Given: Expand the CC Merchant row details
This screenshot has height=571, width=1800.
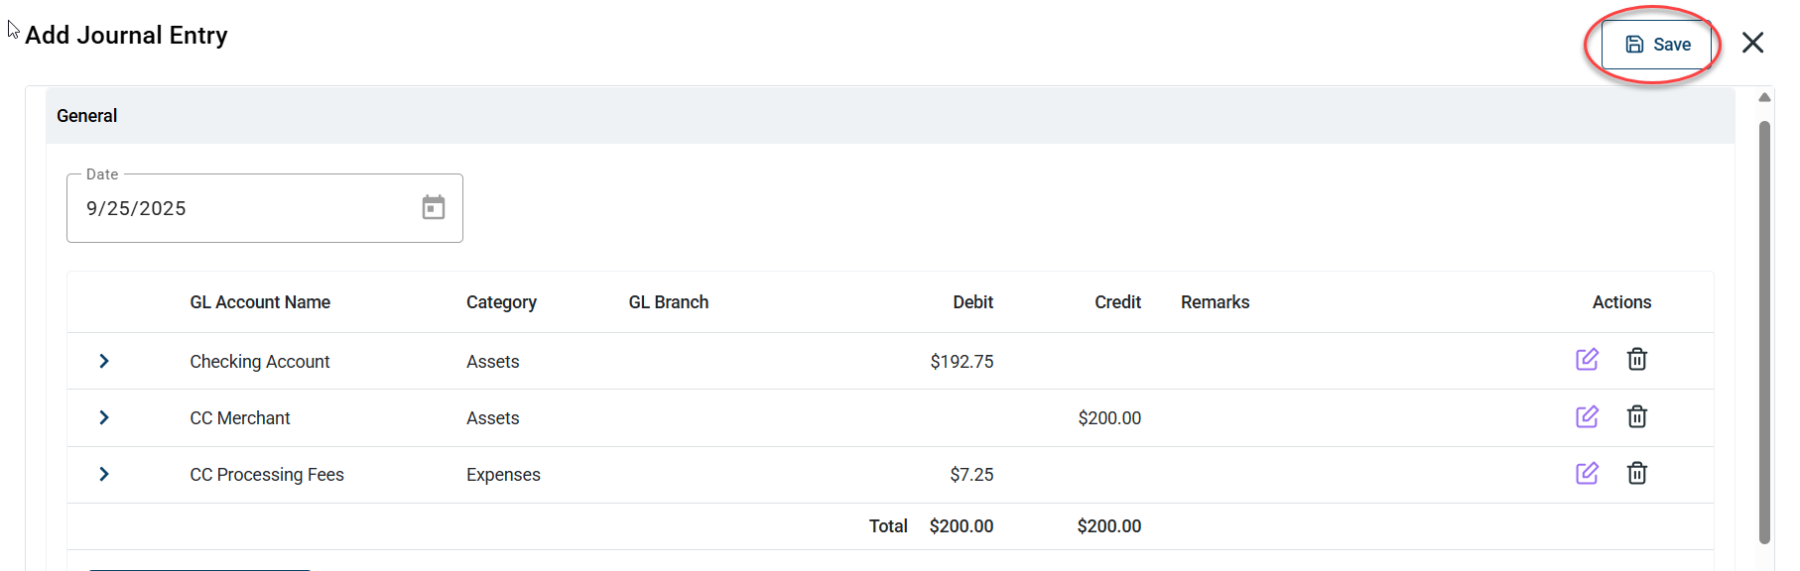Looking at the screenshot, I should tap(103, 417).
